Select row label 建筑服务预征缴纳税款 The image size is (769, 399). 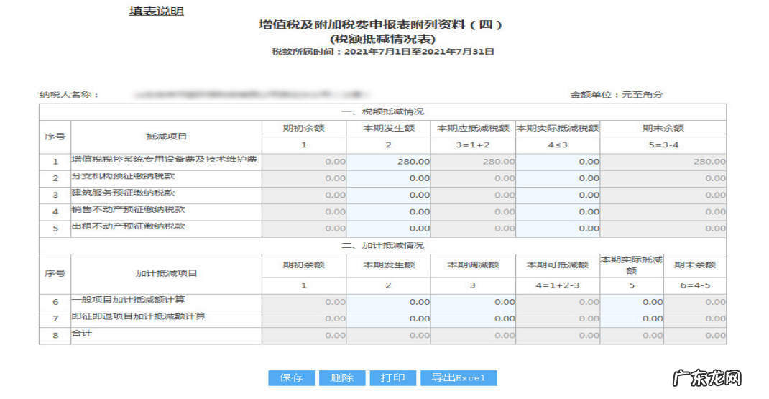[123, 193]
